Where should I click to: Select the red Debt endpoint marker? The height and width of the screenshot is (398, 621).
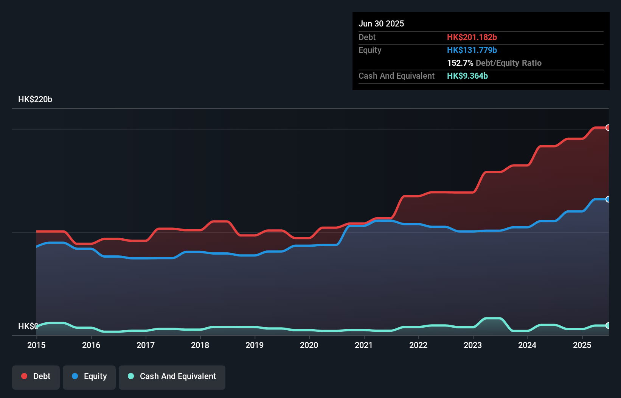point(608,128)
